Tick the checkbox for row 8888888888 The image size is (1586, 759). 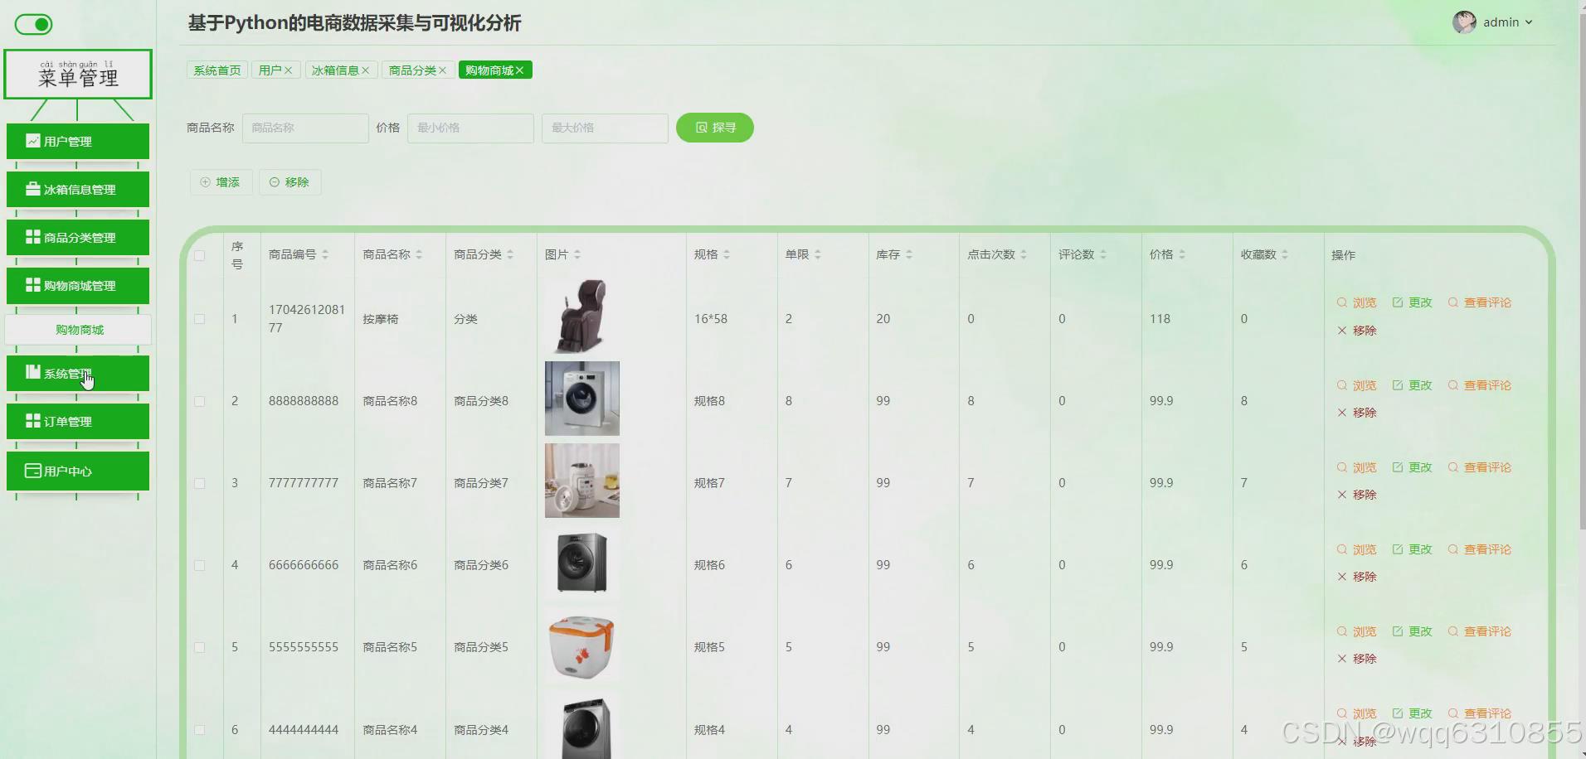pos(200,401)
